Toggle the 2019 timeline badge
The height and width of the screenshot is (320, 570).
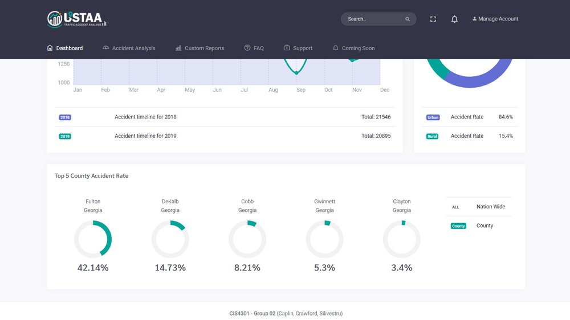pos(65,137)
